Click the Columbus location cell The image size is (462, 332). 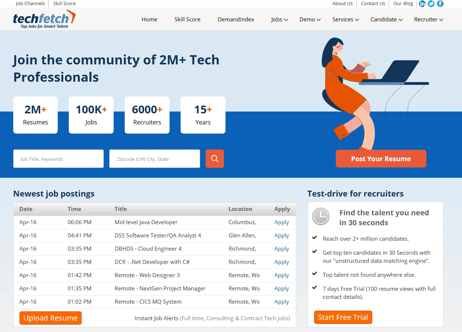point(242,222)
